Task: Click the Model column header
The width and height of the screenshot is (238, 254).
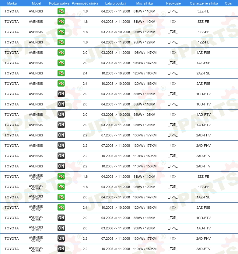Action: click(36, 3)
